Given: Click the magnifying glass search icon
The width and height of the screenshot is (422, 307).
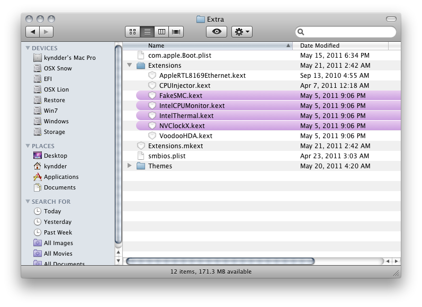Looking at the screenshot, I should 301,32.
